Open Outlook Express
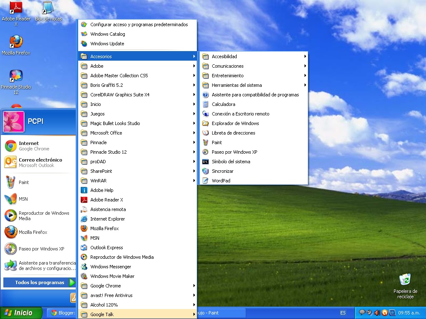The image size is (426, 319). (137, 248)
